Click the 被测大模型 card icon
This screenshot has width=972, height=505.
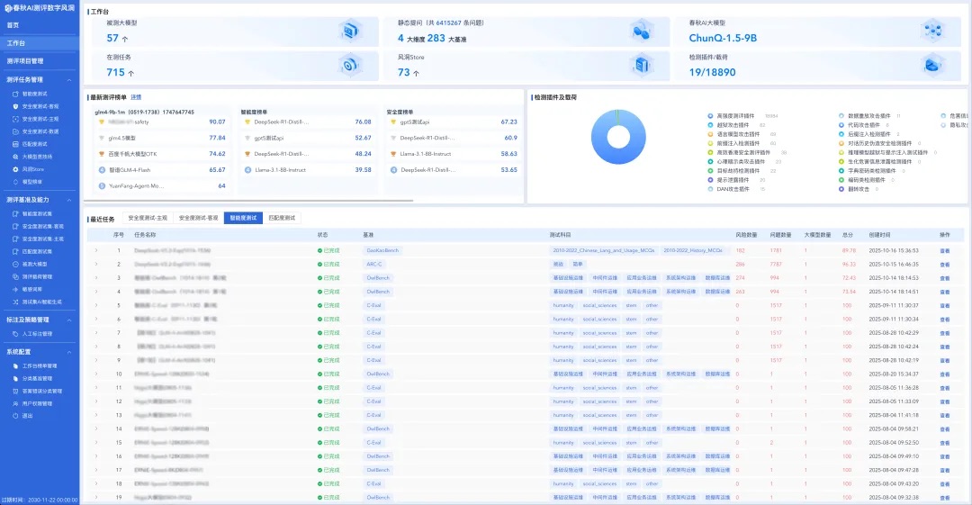tap(349, 32)
